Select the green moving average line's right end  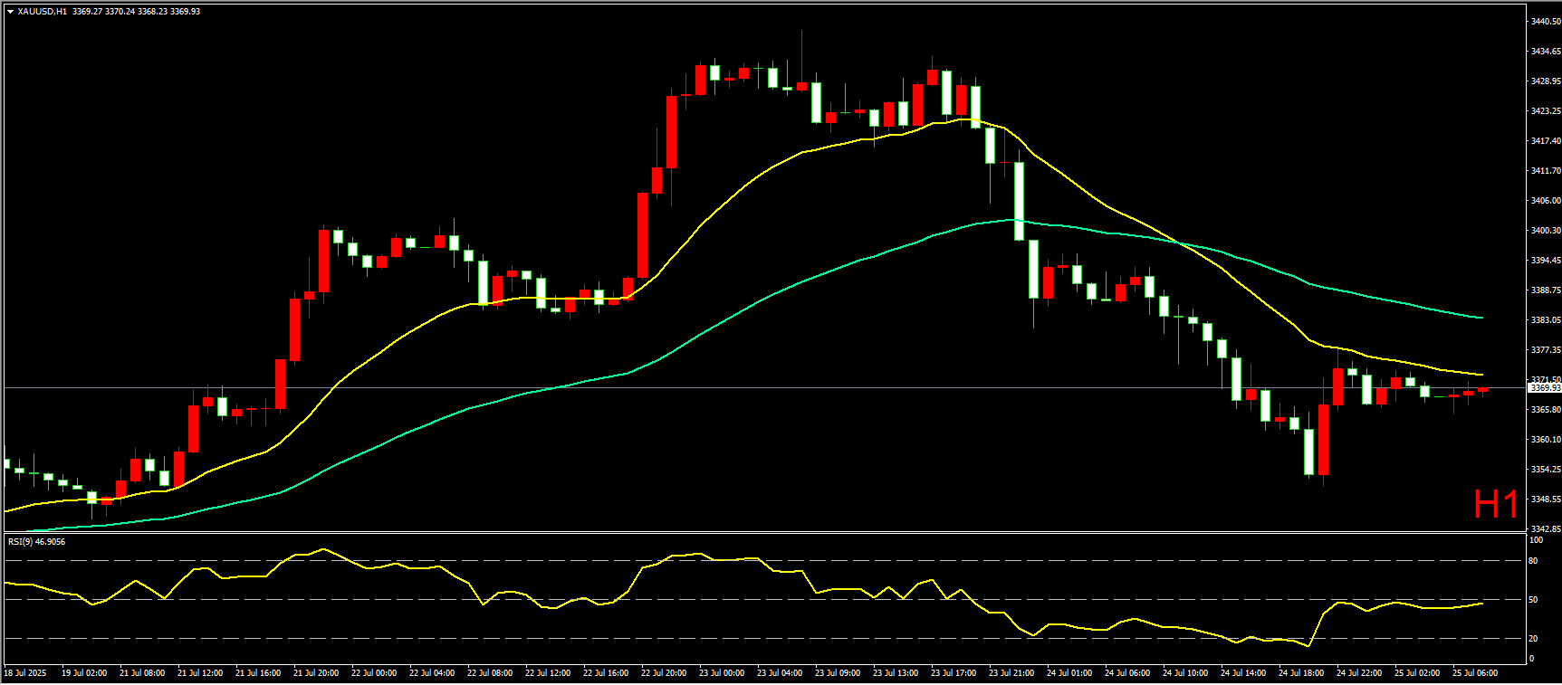[1481, 318]
